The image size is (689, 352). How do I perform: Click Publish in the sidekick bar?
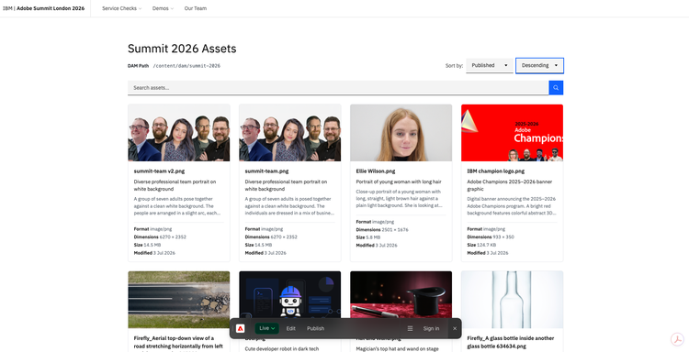coord(315,328)
